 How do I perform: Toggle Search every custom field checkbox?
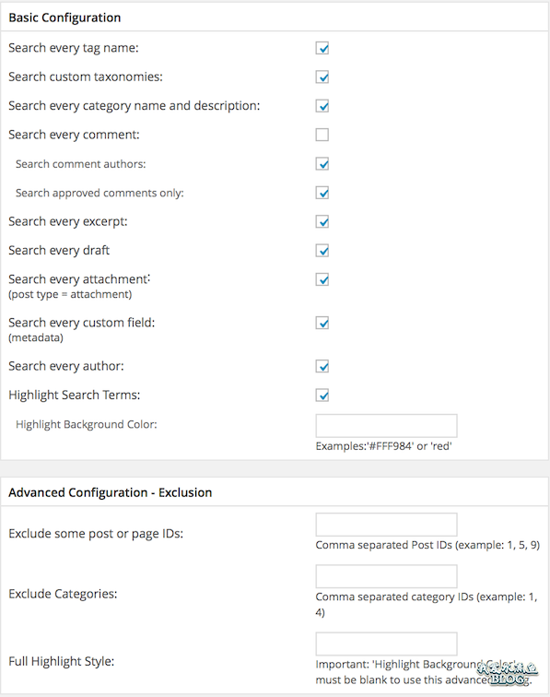[322, 323]
